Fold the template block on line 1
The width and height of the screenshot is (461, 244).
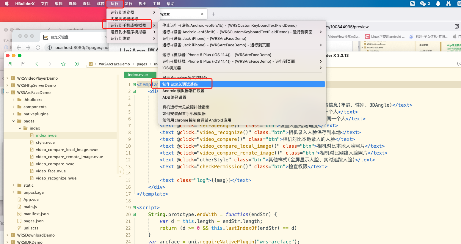tap(134, 84)
